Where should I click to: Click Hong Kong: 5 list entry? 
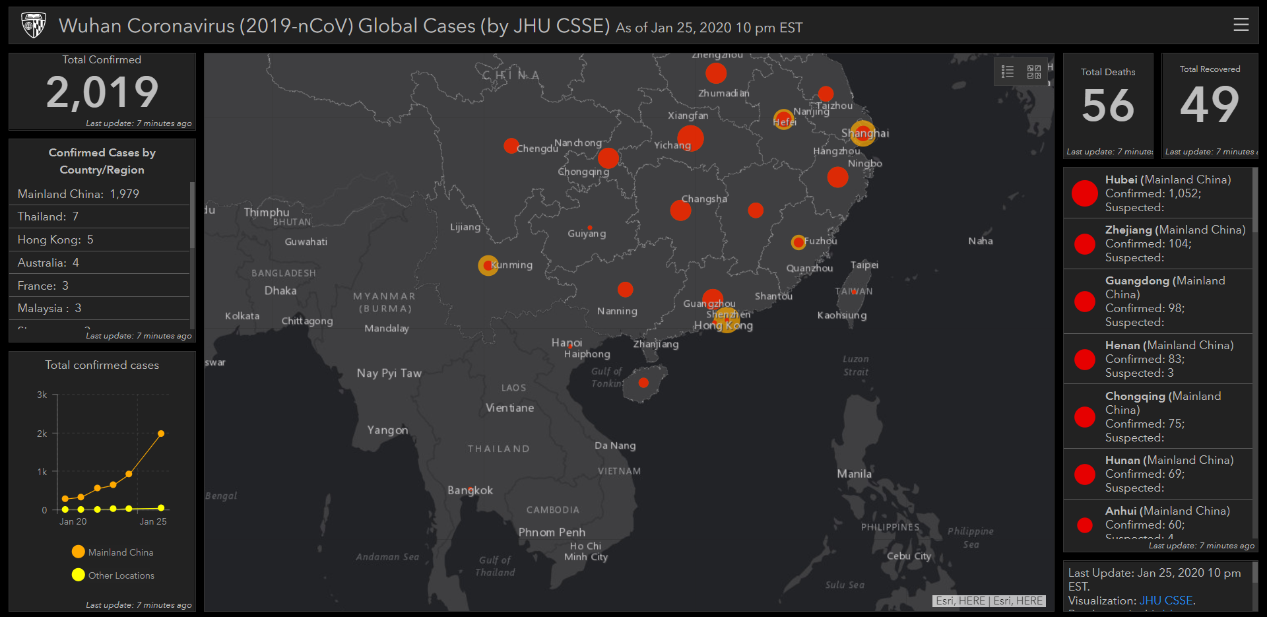[x=100, y=240]
